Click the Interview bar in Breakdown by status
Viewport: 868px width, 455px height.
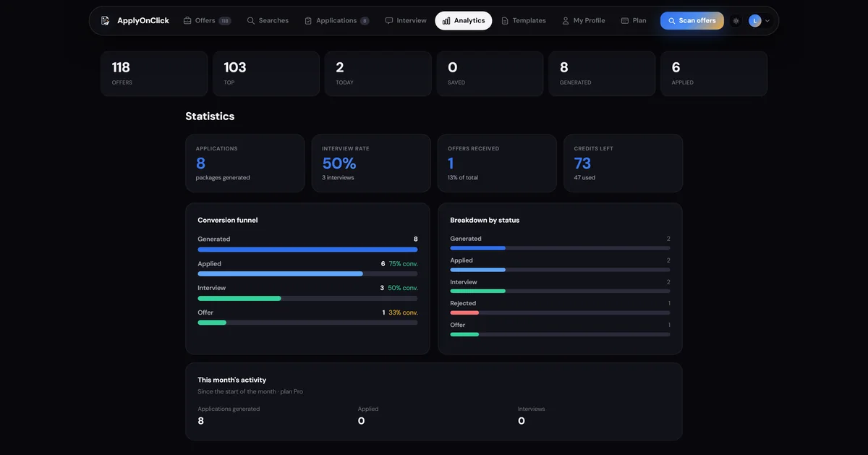pyautogui.click(x=560, y=291)
